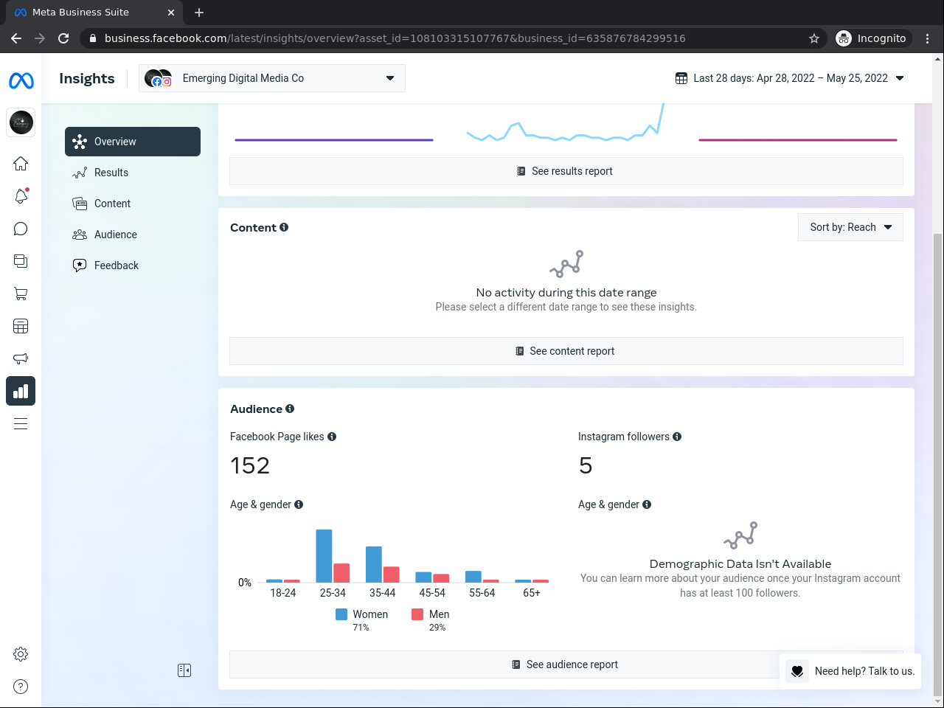Click the Need help? Talk to us widget
944x708 pixels.
pyautogui.click(x=850, y=671)
